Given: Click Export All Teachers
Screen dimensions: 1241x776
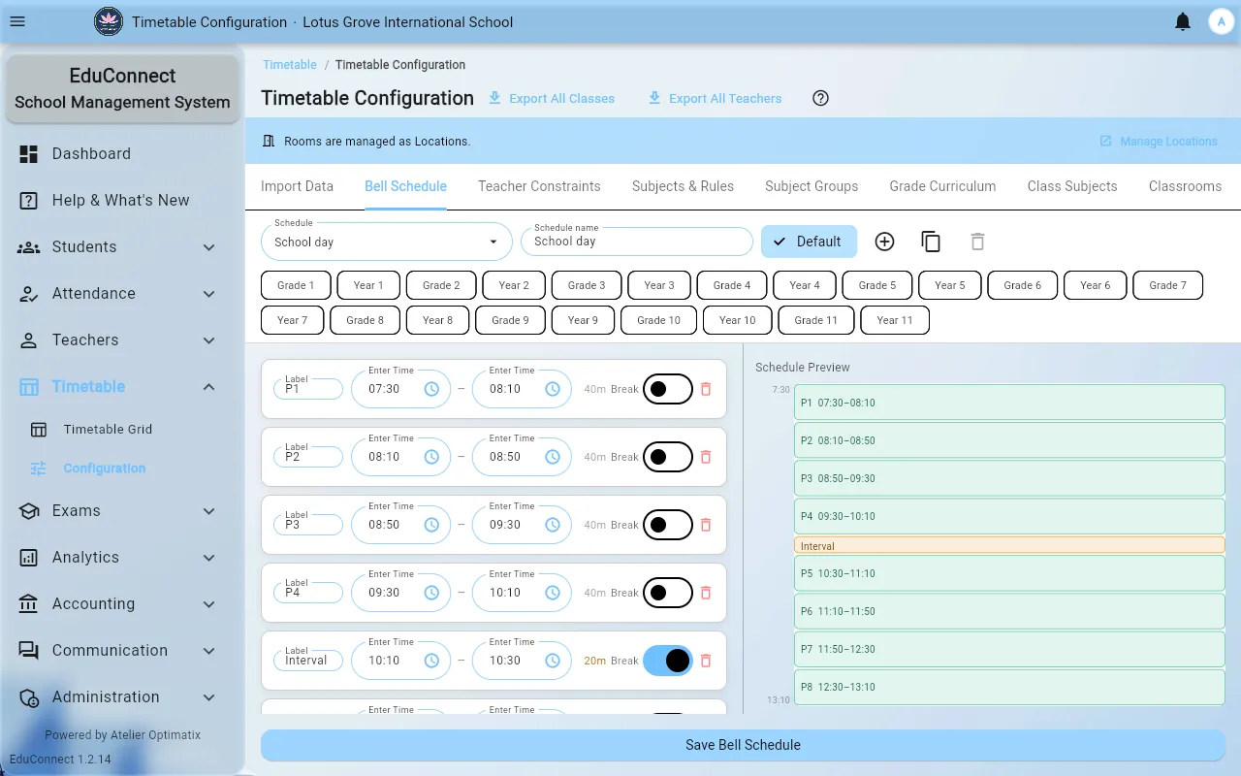Looking at the screenshot, I should tap(715, 98).
